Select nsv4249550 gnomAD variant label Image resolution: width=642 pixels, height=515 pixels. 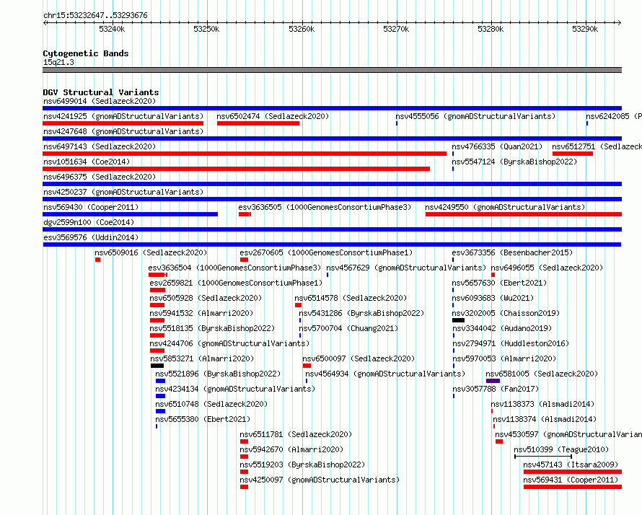pos(505,207)
